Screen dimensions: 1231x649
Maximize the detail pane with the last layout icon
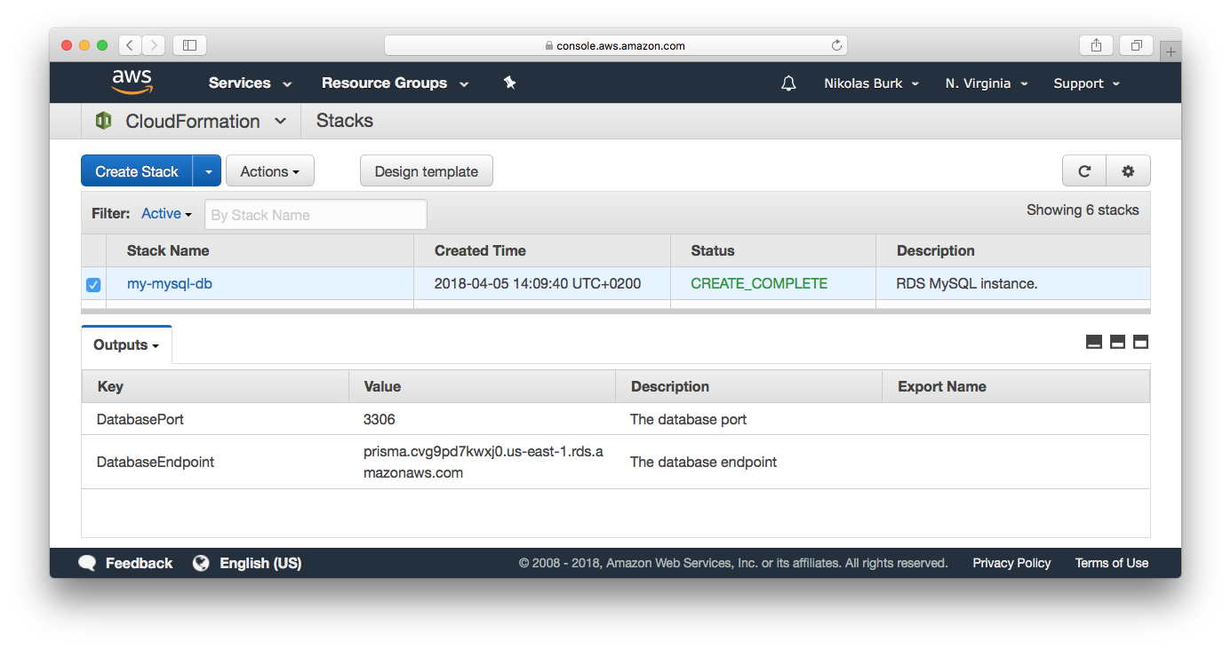tap(1141, 342)
